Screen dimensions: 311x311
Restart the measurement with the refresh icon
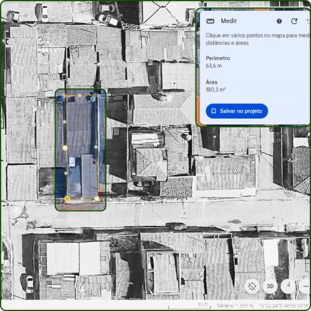pos(294,21)
